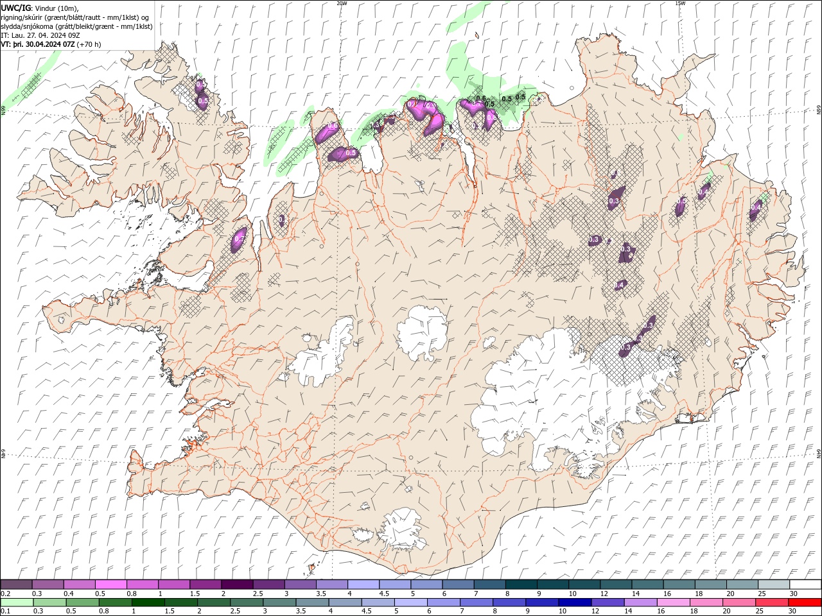Choose the pink 16 rain legend swatch
The image size is (822, 616).
[x=673, y=602]
